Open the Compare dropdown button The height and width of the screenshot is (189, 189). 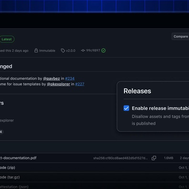(x=180, y=36)
